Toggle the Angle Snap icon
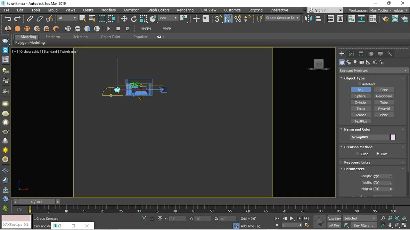Viewport: 410px width, 230px height. tap(228, 19)
